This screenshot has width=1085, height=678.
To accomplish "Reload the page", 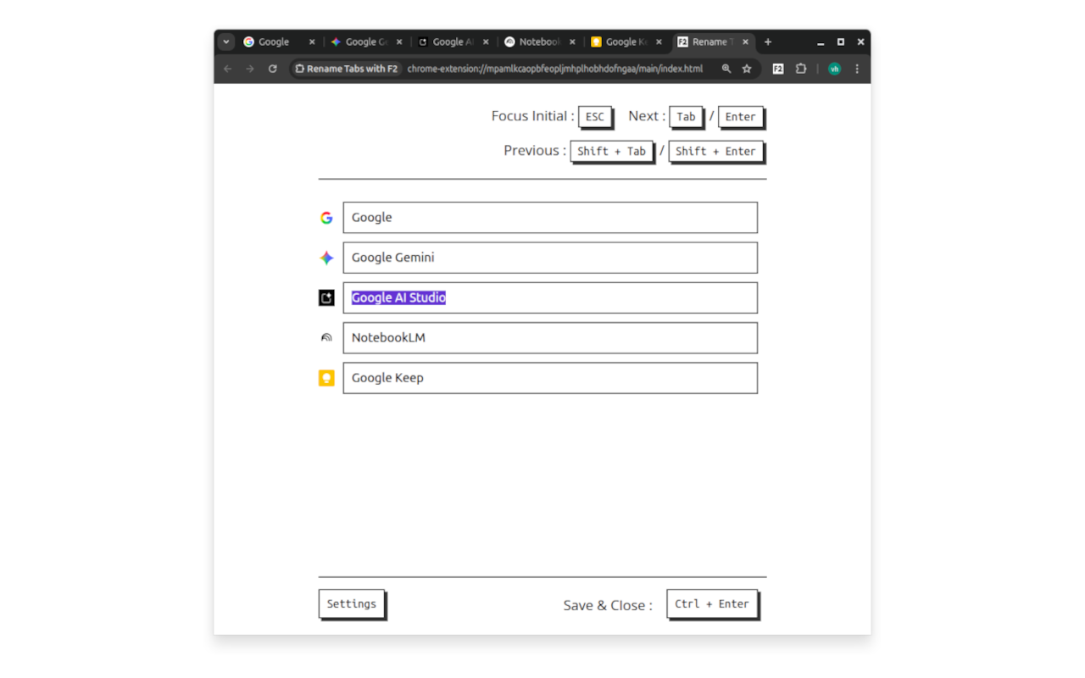I will click(273, 69).
